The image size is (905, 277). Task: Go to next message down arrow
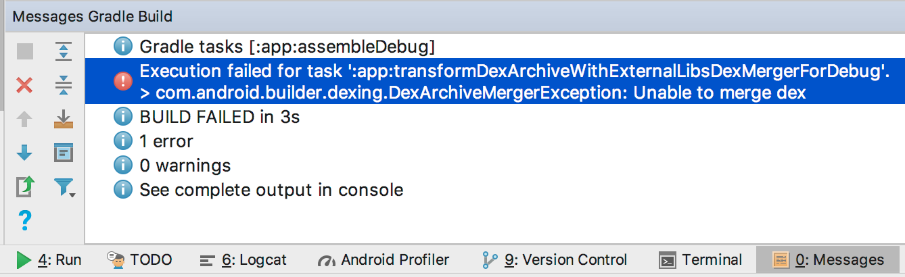24,153
